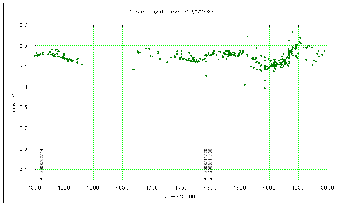This screenshot has width=344, height=206.
Task: Click the 2008/11/30 date marker dot
Action: (x=211, y=179)
